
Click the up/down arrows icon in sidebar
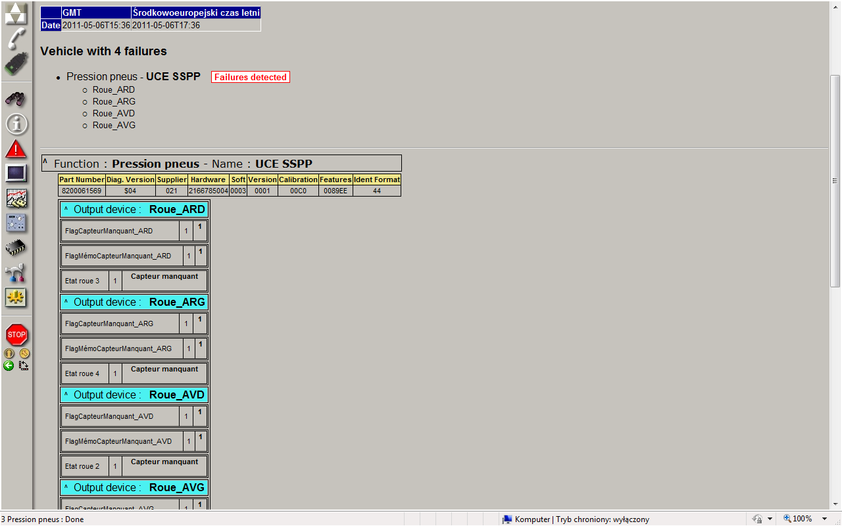(x=16, y=13)
